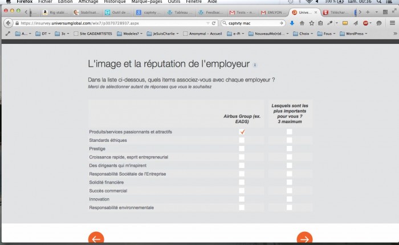Show bookmarks list icon next to star
The height and width of the screenshot is (245, 399).
[320, 23]
